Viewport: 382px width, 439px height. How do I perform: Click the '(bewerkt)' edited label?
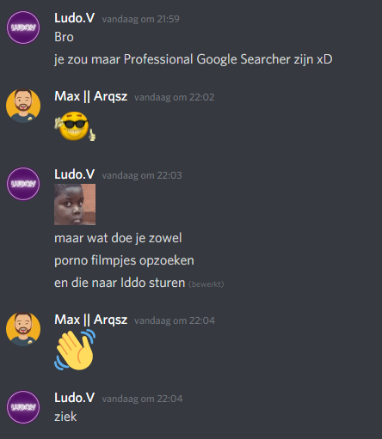point(206,284)
